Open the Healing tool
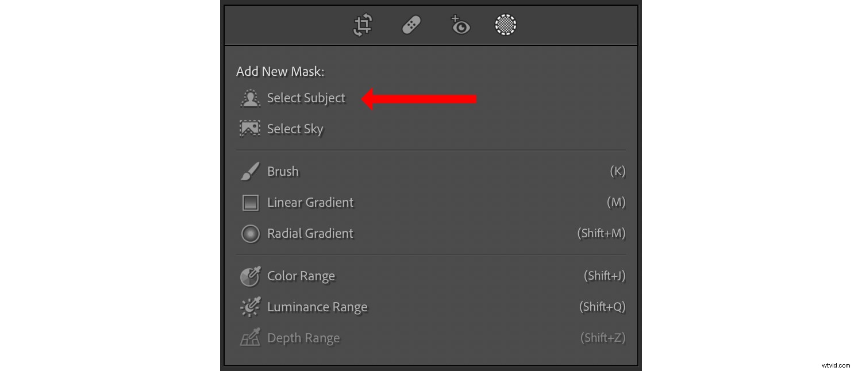862x371 pixels. [411, 25]
